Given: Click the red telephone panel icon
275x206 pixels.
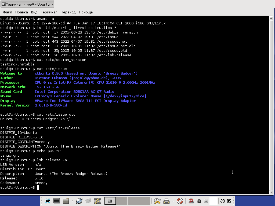Looking at the screenshot, I should [x=191, y=201].
